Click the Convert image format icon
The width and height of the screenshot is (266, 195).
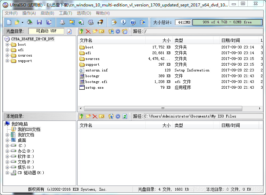click(81, 22)
